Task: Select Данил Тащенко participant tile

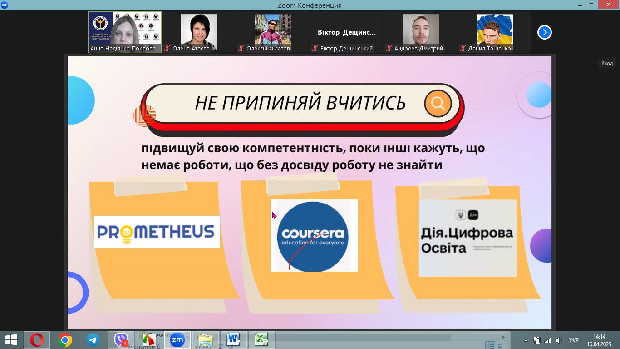Action: point(495,32)
